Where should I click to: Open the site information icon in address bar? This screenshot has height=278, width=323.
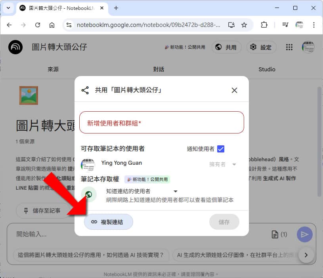point(69,25)
